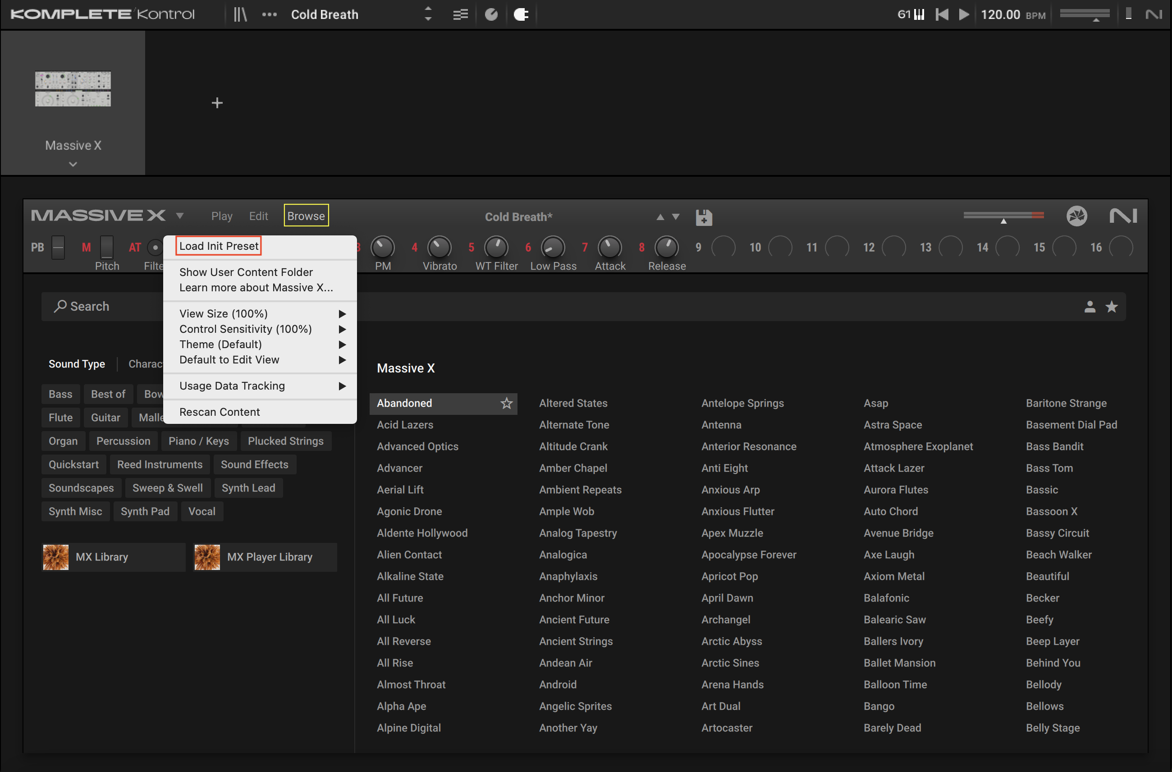Select previous preset with up arrow
Viewport: 1172px width, 772px height.
(660, 217)
